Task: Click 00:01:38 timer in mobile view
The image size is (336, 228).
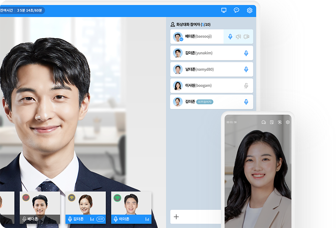Action: coord(231,122)
